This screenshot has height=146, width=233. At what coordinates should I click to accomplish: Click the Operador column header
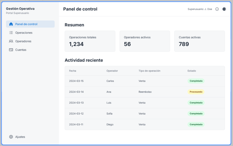112,71
